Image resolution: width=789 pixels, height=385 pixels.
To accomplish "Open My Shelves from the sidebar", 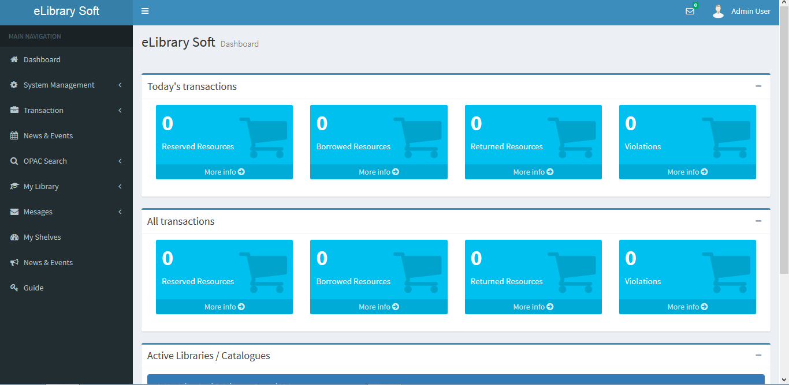I will point(42,237).
